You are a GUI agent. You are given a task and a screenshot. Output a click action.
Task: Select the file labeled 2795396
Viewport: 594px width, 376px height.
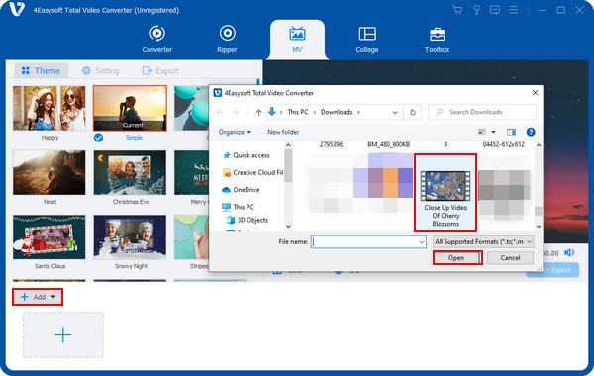(x=331, y=144)
